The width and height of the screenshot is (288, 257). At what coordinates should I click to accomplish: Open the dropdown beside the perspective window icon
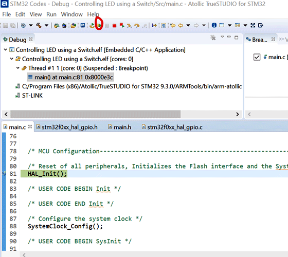[x=229, y=25]
